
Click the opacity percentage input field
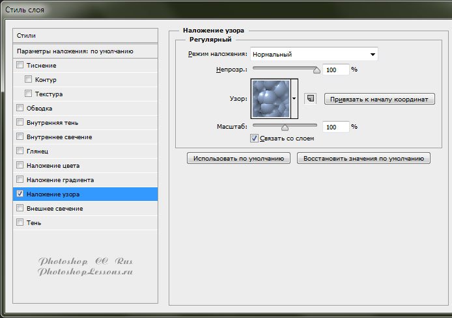(x=335, y=70)
